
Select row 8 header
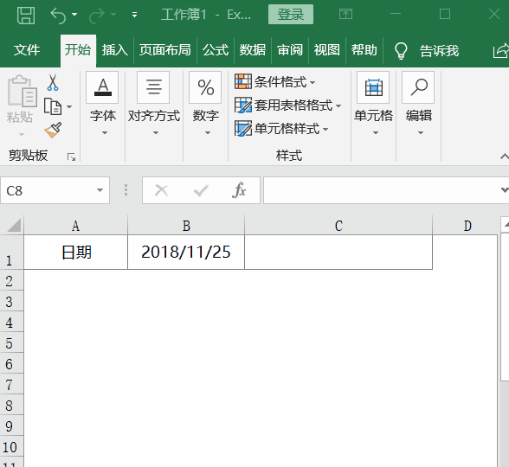pos(12,405)
